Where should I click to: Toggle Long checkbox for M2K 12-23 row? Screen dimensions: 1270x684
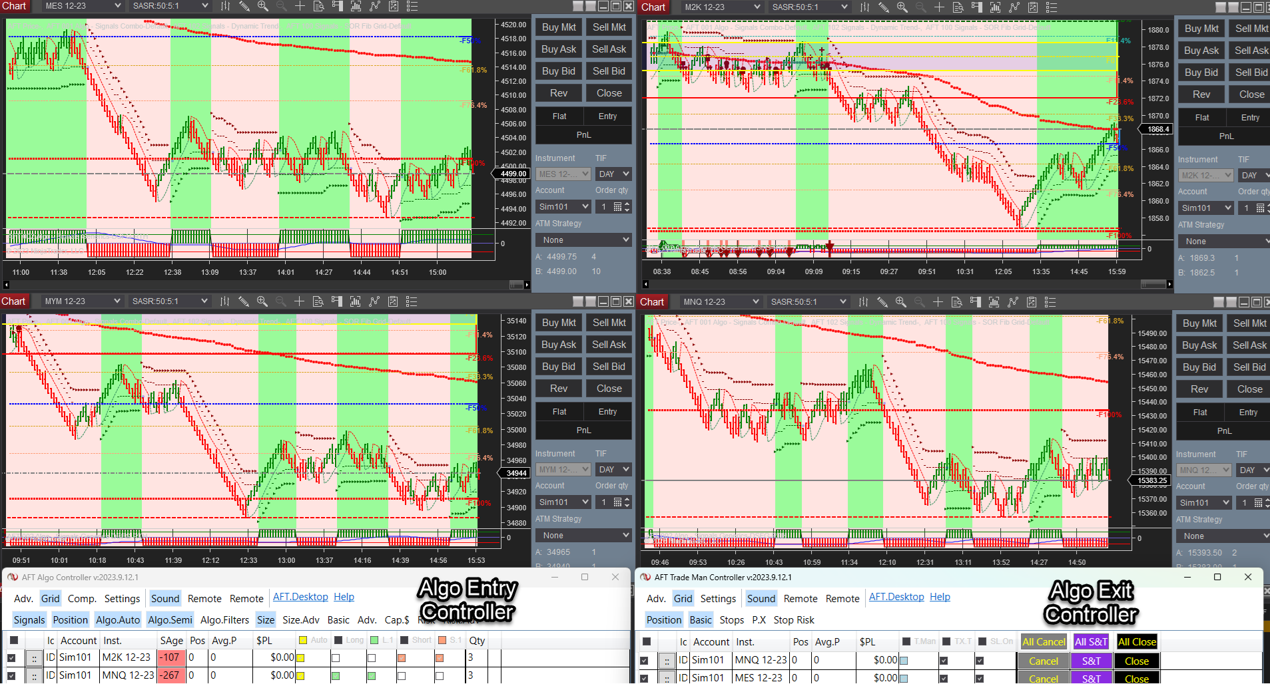point(336,657)
